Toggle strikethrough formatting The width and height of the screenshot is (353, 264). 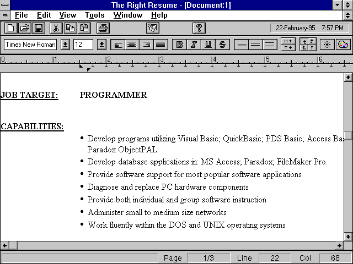(222, 45)
